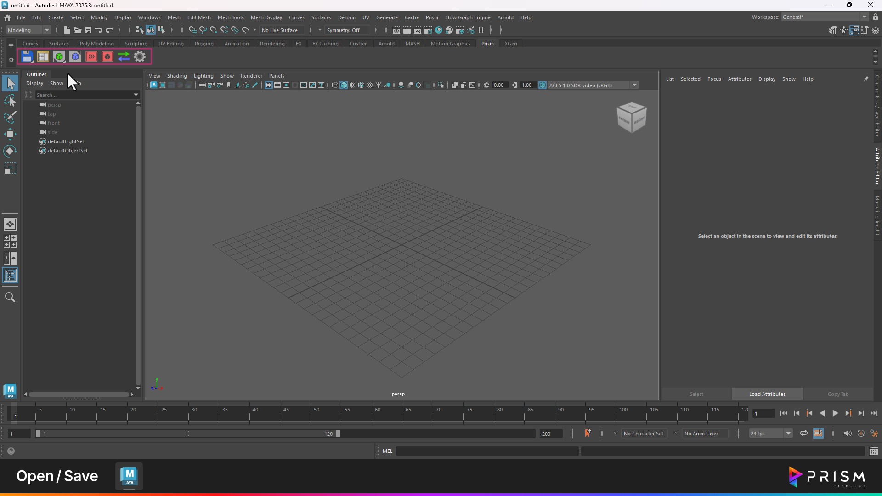Open Prism settings gear icon on shelf
Image resolution: width=882 pixels, height=496 pixels.
pyautogui.click(x=140, y=57)
